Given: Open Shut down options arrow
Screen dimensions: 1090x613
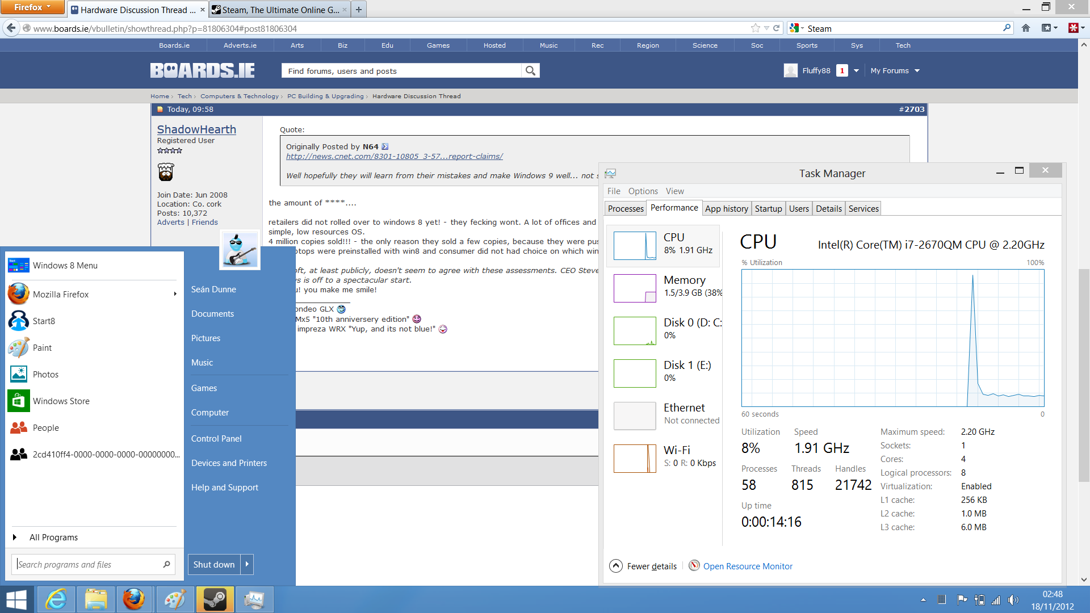Looking at the screenshot, I should coord(247,564).
